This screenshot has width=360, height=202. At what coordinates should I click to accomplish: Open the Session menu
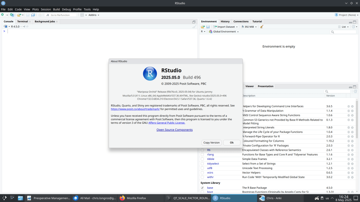[46, 9]
